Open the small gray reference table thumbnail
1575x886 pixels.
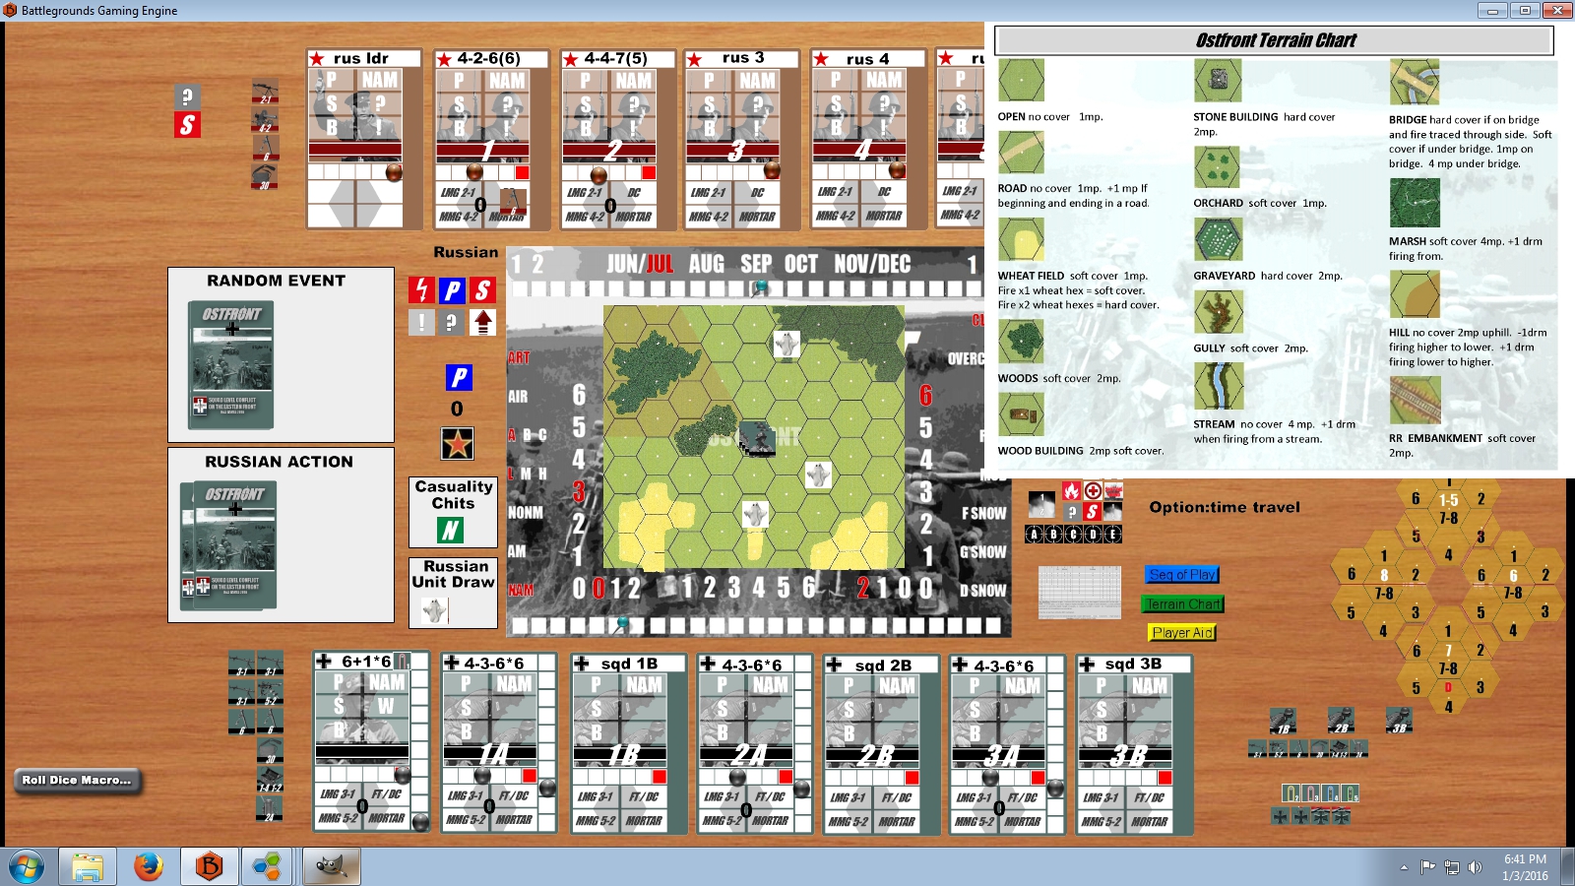pyautogui.click(x=1080, y=593)
